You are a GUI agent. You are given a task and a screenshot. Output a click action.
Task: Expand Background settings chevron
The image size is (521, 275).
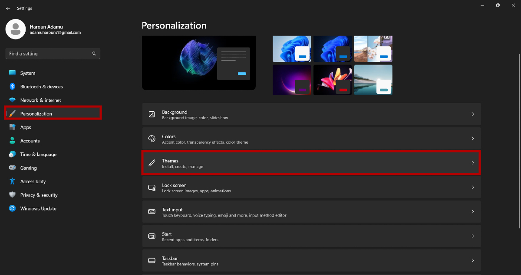(x=473, y=114)
